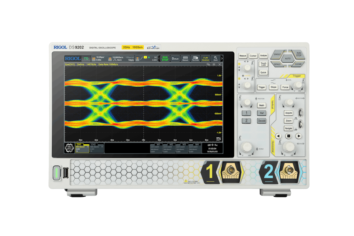Open the gear function navigation icon on screen
Image resolution: width=354 pixels, height=236 pixels.
[69, 148]
